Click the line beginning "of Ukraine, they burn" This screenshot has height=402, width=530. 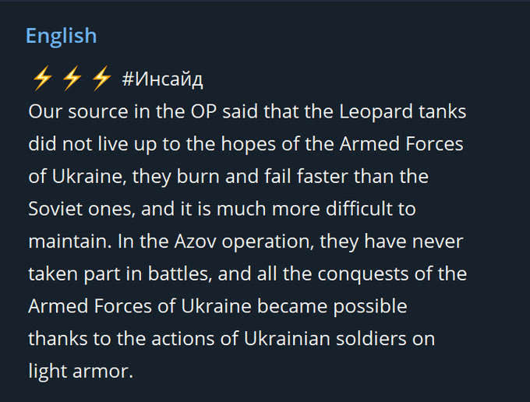[x=228, y=176]
